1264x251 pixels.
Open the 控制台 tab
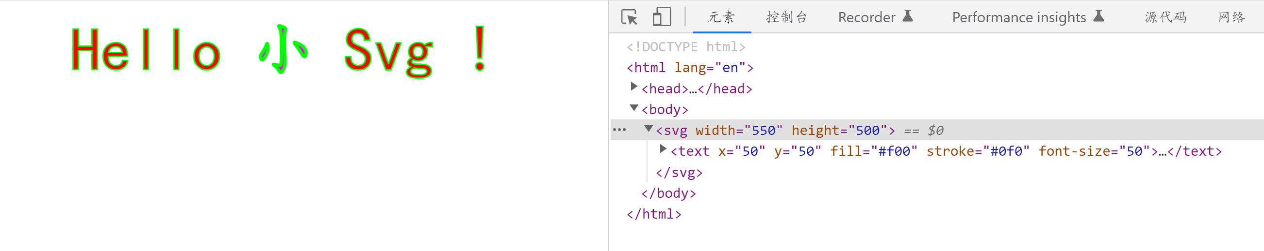click(786, 17)
